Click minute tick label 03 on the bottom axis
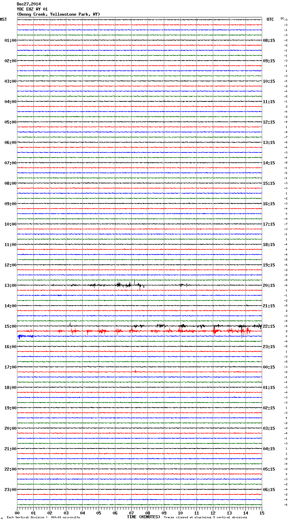This screenshot has height=522, width=289. [x=66, y=513]
